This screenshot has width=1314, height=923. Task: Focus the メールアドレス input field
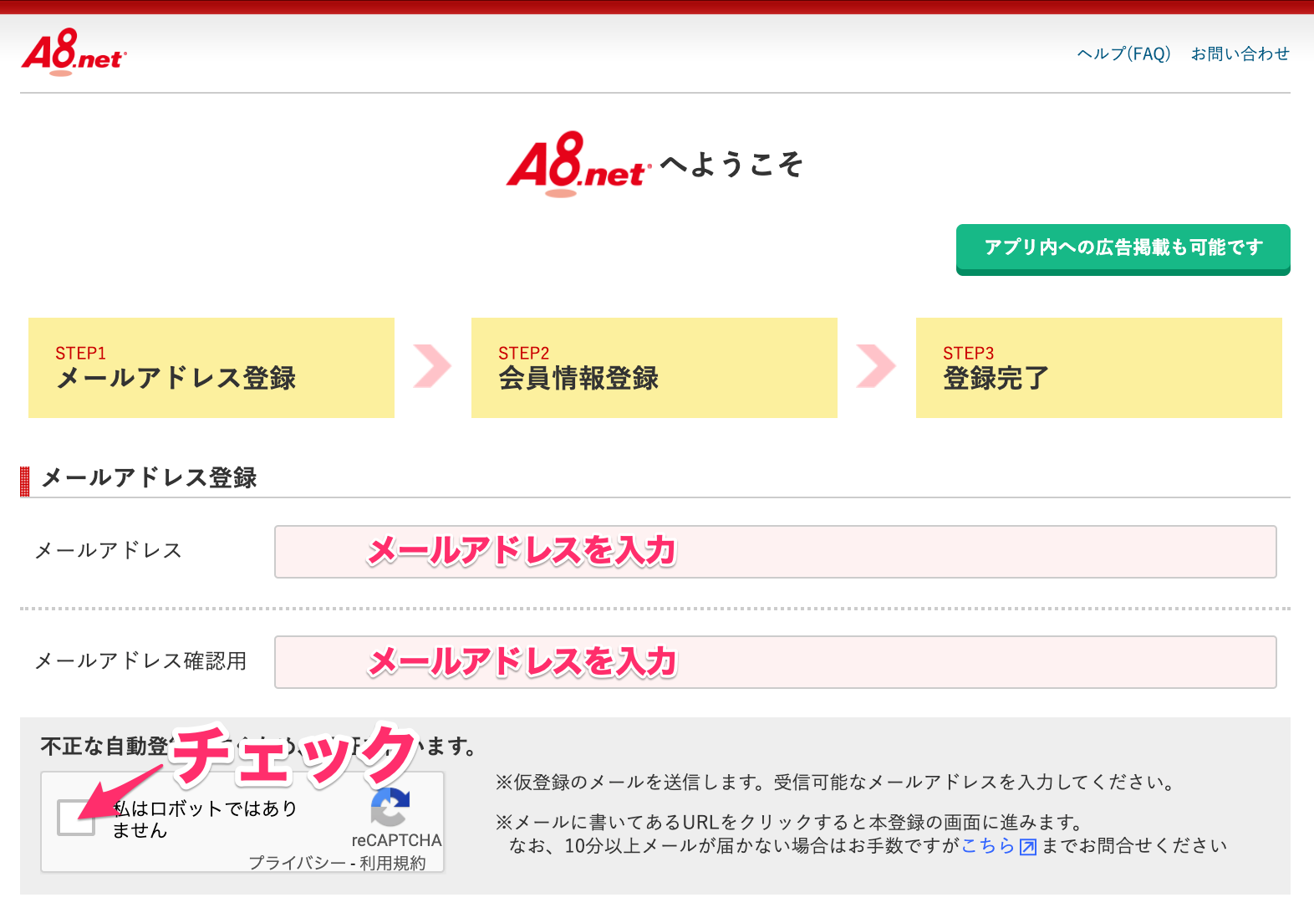776,552
